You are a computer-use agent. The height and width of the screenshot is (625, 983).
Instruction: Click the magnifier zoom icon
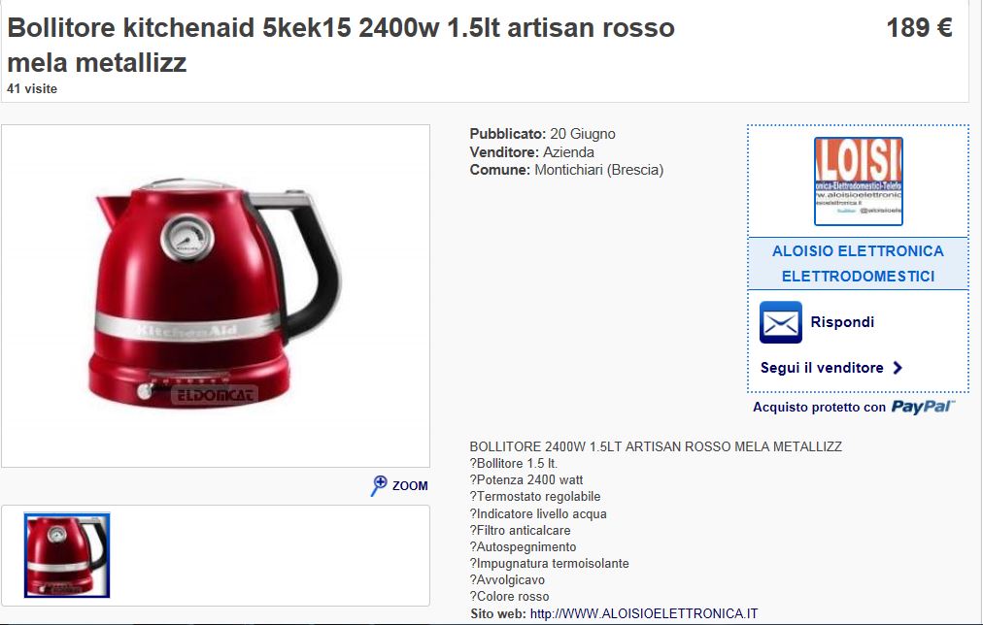[379, 485]
